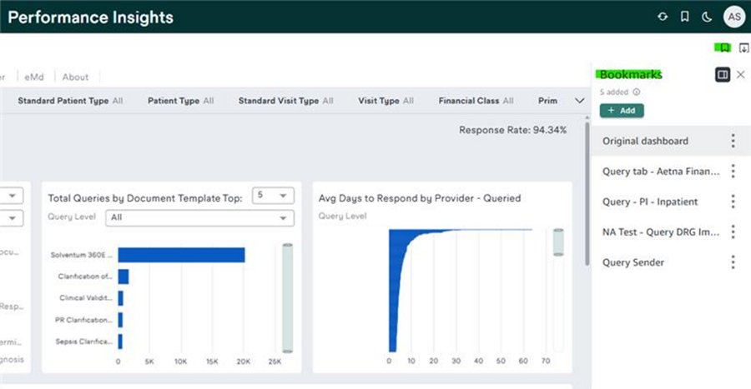Select the NA Test - Query DRG Im... bookmark
The image size is (751, 389).
coord(661,232)
